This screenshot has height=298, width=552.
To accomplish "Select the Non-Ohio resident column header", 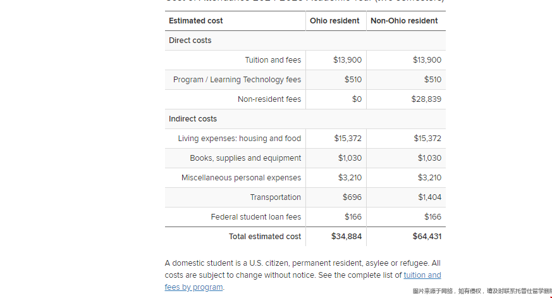I will [404, 21].
